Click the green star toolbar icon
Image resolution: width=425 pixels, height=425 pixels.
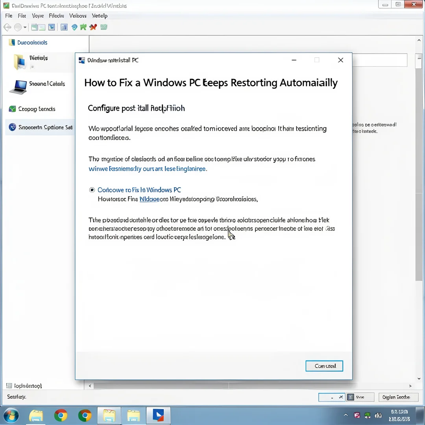pyautogui.click(x=83, y=27)
